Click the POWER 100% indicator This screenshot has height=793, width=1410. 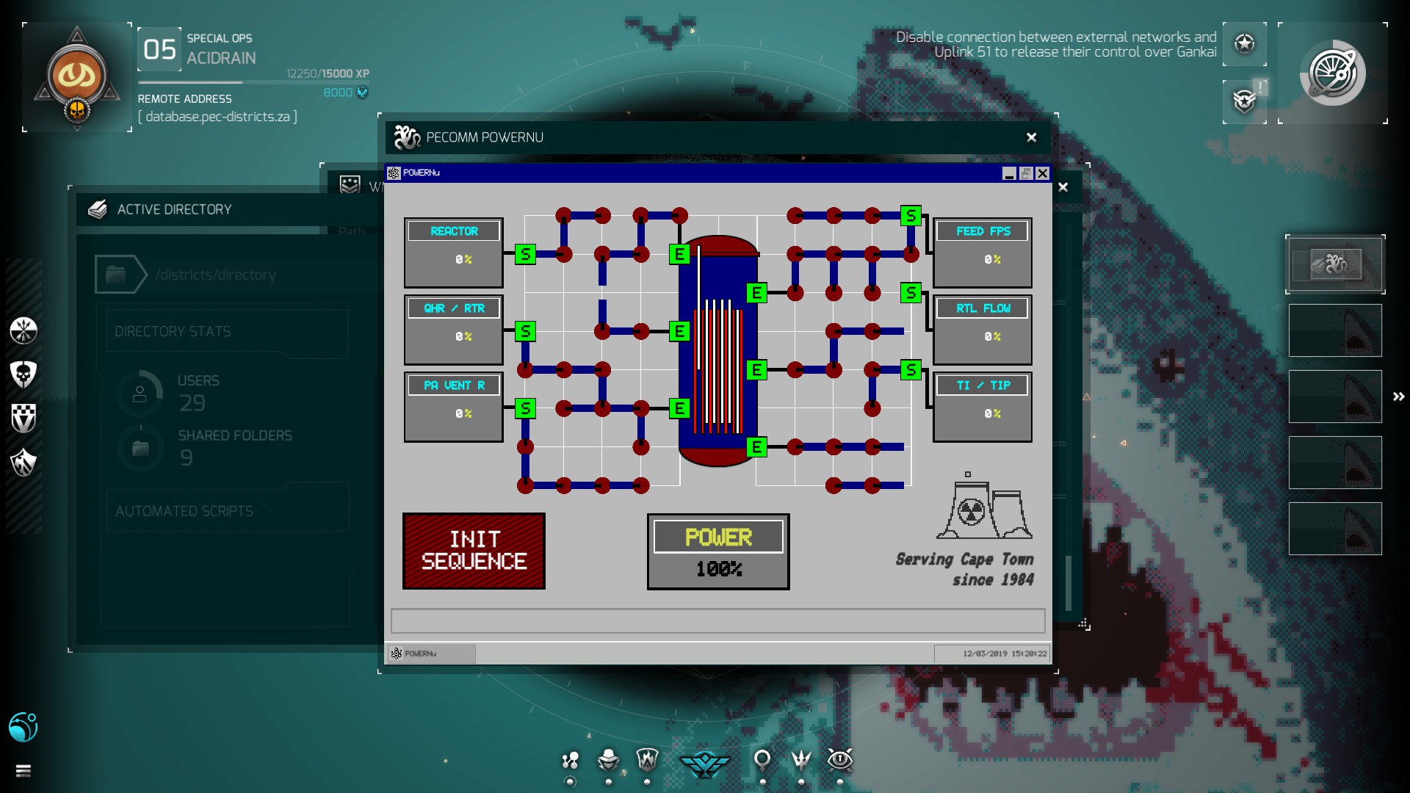point(717,551)
